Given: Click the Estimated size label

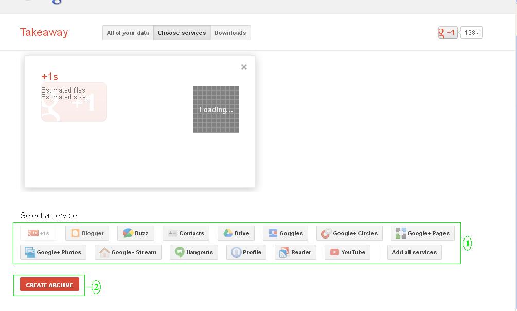Looking at the screenshot, I should [64, 97].
